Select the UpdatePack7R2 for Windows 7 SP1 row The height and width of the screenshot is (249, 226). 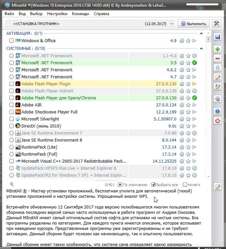coord(102,175)
